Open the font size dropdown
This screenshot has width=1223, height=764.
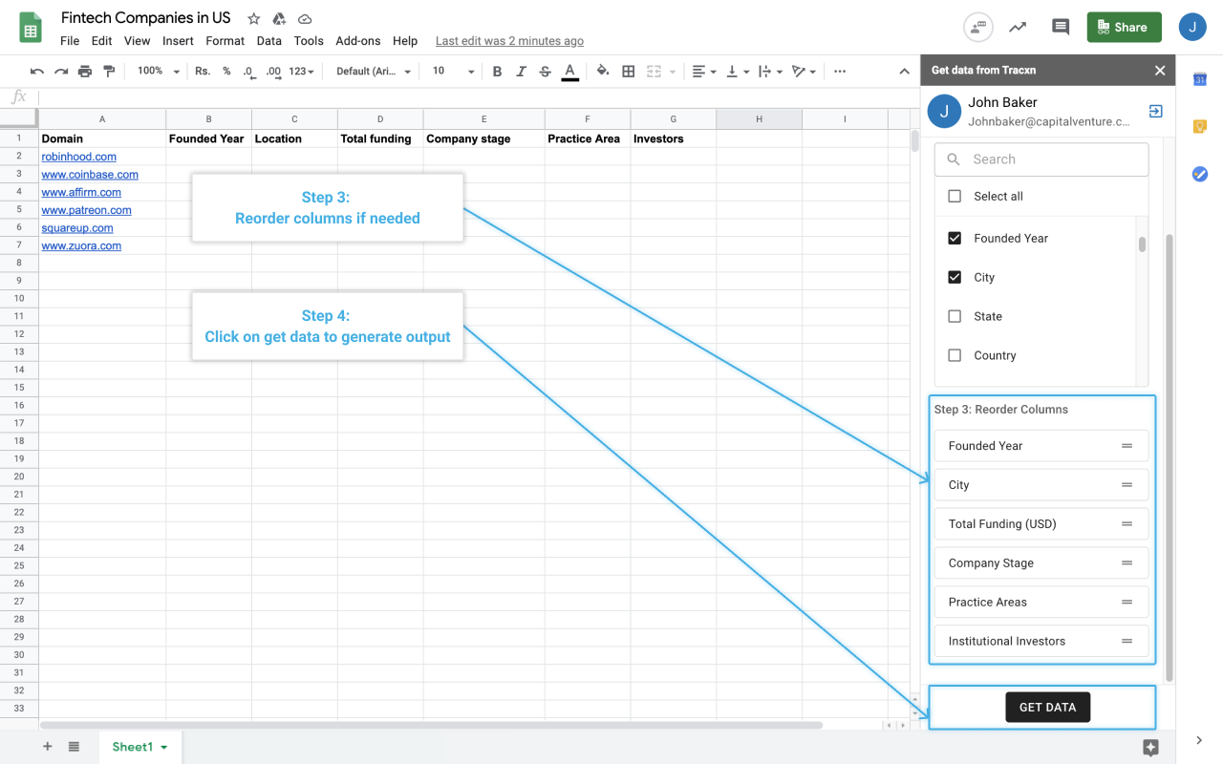coord(453,72)
